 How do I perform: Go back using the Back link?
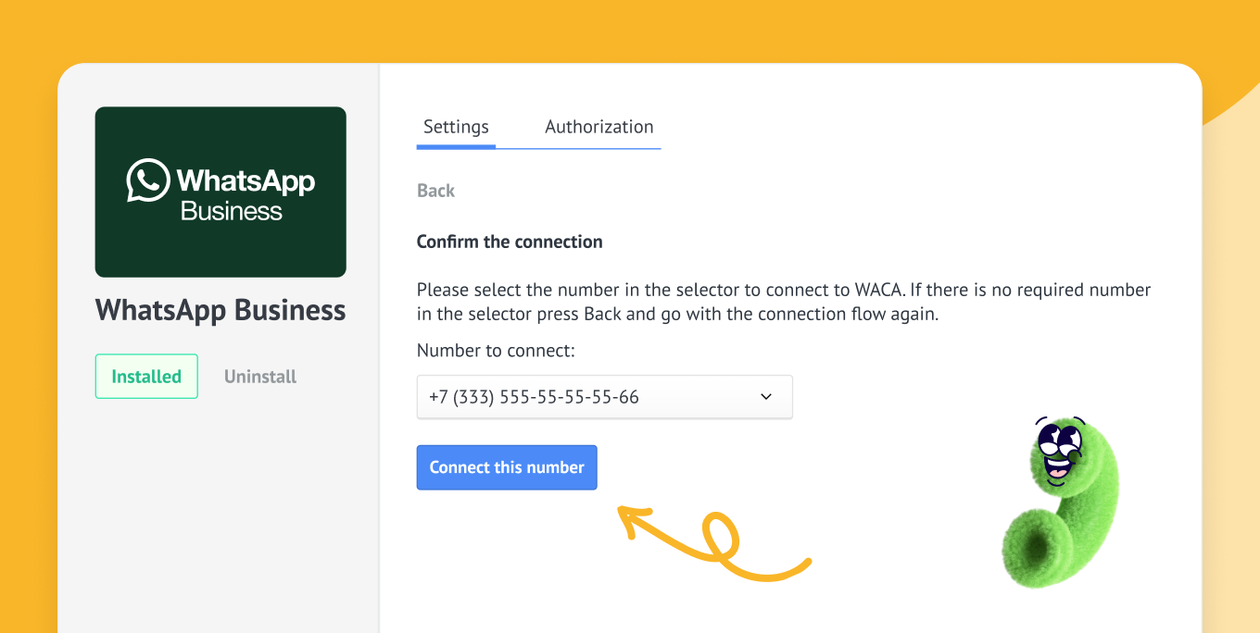[435, 191]
